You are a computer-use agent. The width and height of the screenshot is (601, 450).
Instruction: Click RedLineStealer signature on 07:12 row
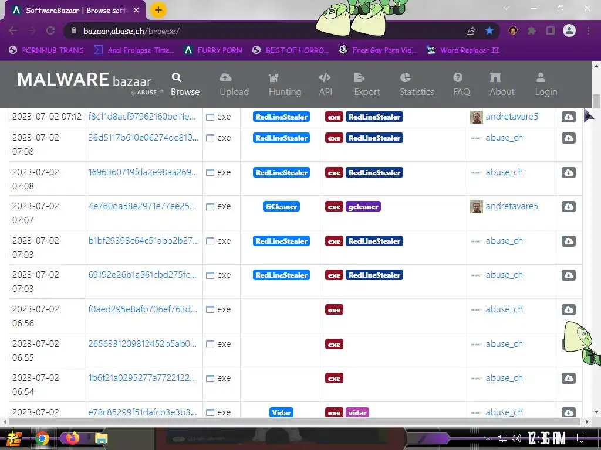[281, 117]
